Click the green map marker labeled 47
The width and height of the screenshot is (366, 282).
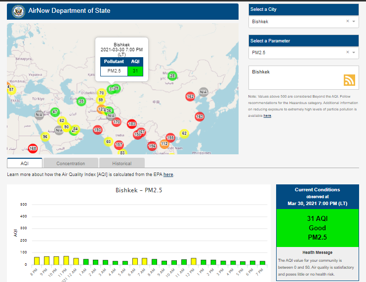click(55, 112)
